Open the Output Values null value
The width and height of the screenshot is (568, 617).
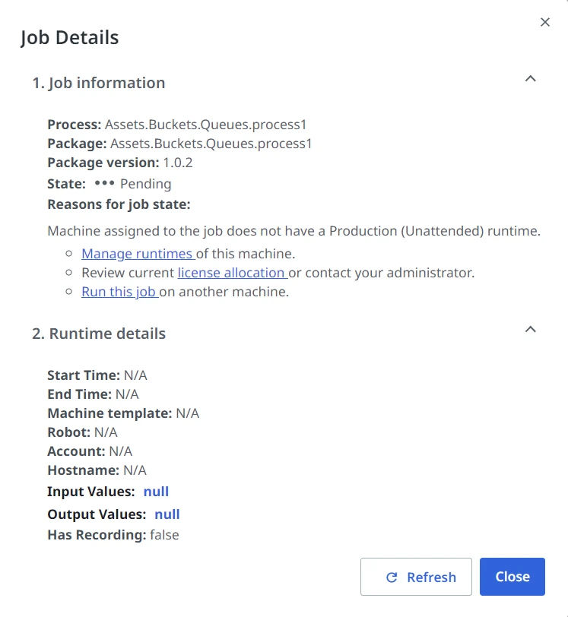(x=167, y=514)
